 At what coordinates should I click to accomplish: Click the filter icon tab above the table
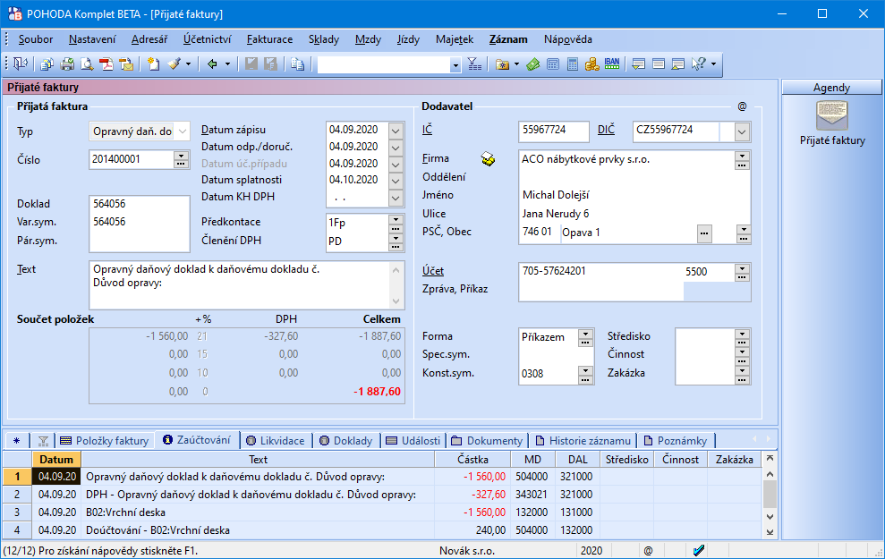pyautogui.click(x=43, y=441)
